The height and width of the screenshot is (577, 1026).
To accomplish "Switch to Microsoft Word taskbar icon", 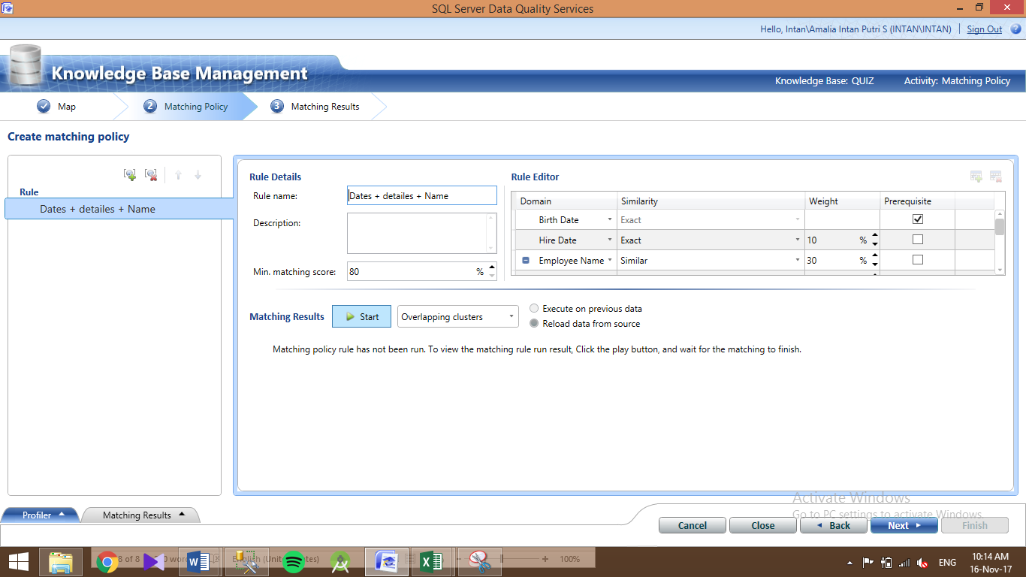I will click(x=198, y=560).
